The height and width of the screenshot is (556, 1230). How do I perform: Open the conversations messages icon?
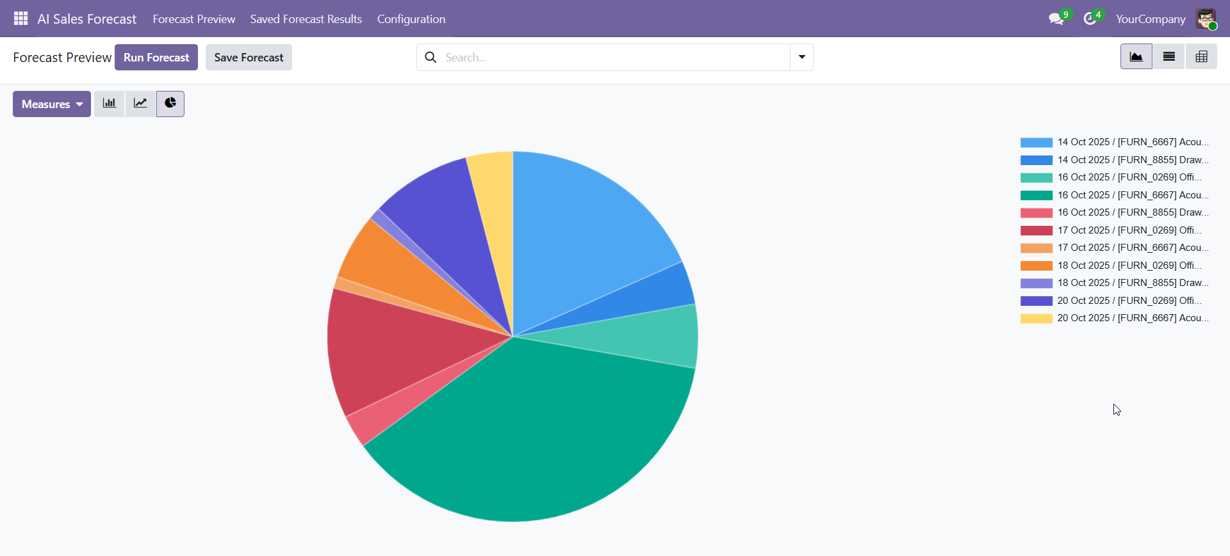tap(1056, 19)
